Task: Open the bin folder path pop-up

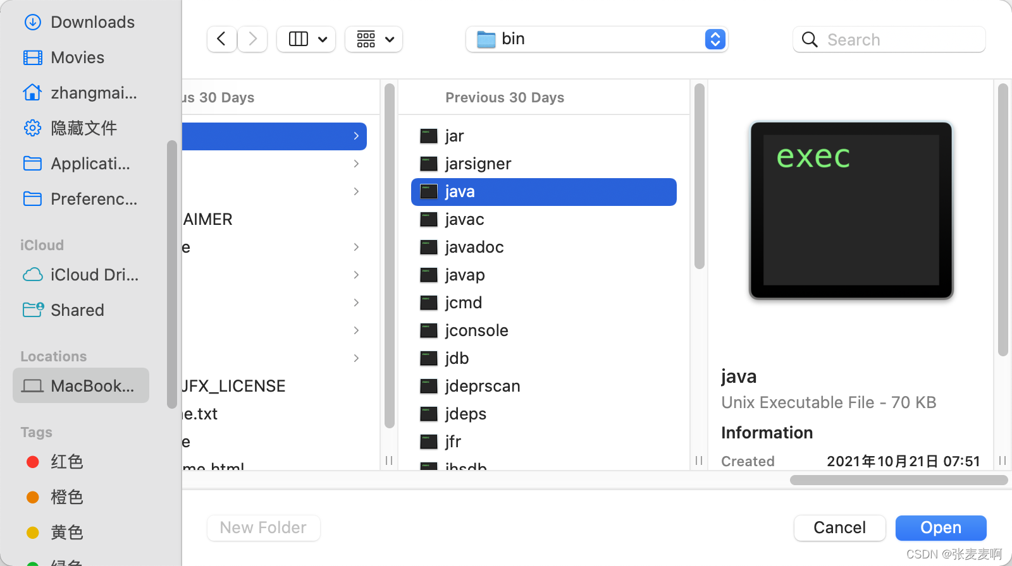Action: point(596,39)
